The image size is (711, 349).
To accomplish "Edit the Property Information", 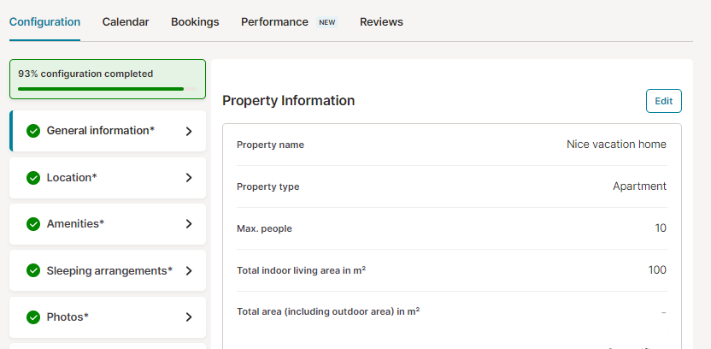I will pyautogui.click(x=663, y=101).
